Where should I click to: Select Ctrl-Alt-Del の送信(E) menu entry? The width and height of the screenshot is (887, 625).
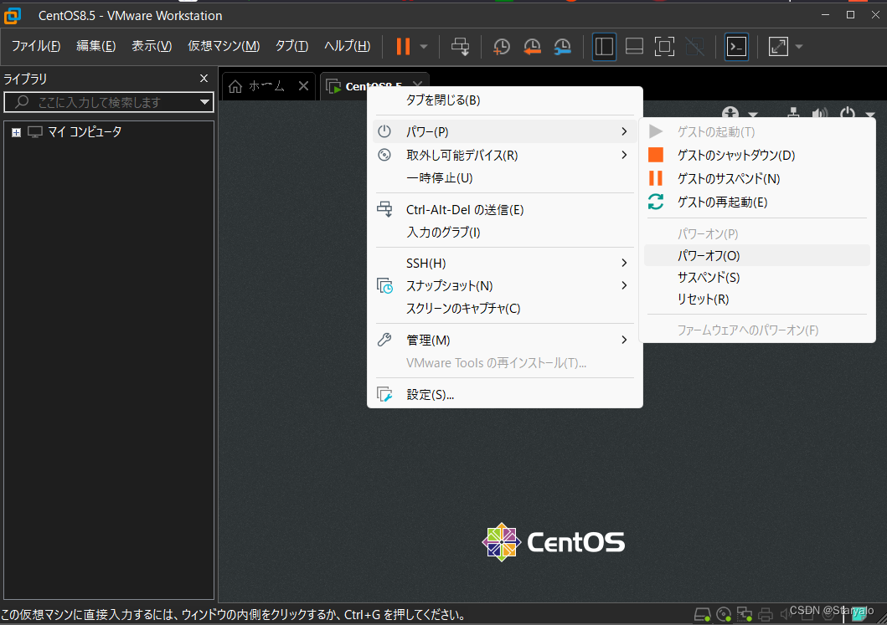[504, 210]
